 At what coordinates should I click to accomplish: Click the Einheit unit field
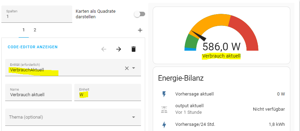[108, 92]
